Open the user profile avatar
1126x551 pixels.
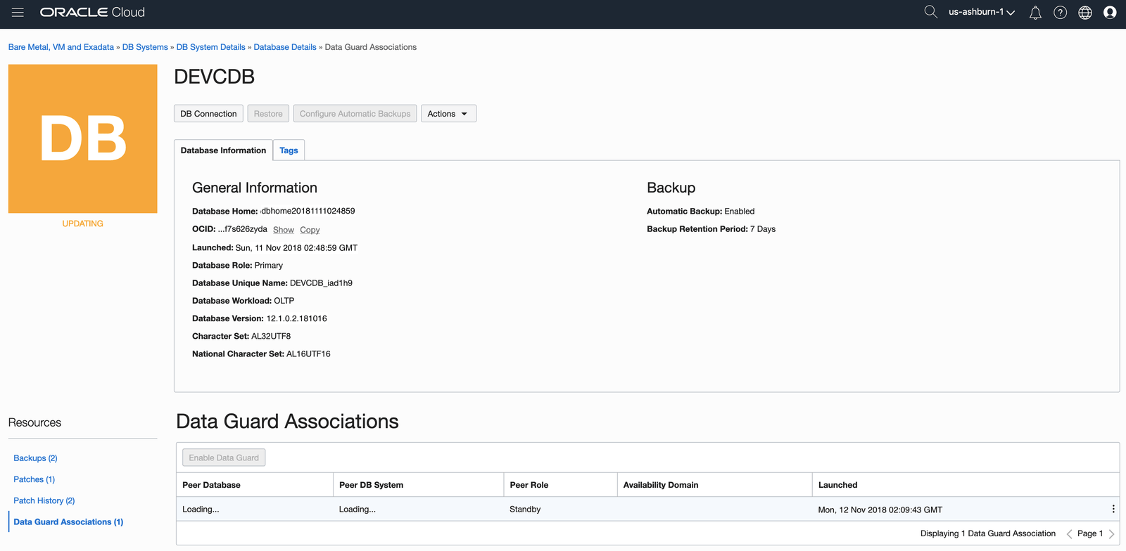pyautogui.click(x=1110, y=13)
